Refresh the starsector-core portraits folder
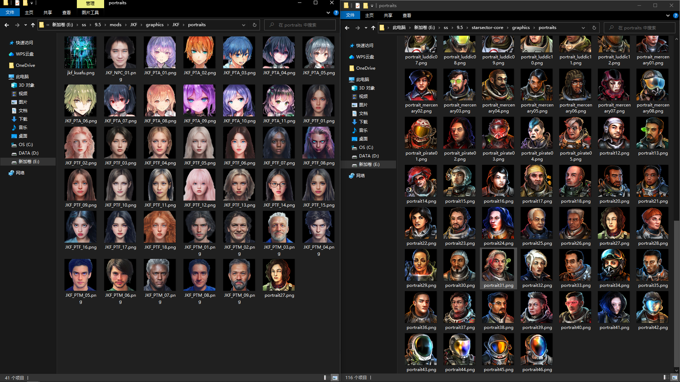Viewport: 680px width, 382px height. point(594,28)
